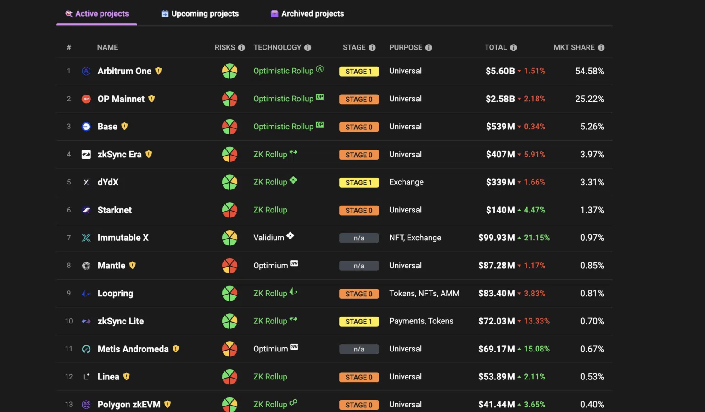Screen dimensions: 705x412
Task: Click the info icon beside RISKS header
Action: click(x=241, y=48)
